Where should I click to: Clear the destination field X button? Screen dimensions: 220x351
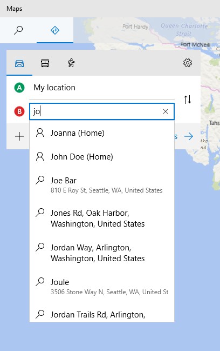click(x=166, y=111)
